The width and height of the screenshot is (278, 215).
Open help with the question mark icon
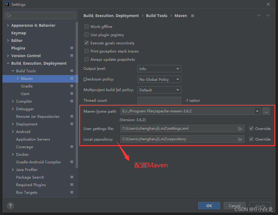point(10,206)
